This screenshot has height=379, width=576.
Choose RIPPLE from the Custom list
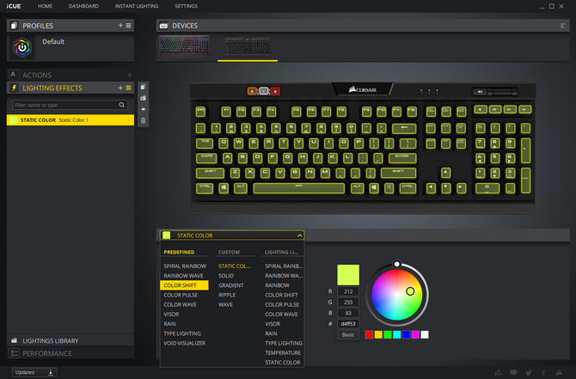(227, 295)
